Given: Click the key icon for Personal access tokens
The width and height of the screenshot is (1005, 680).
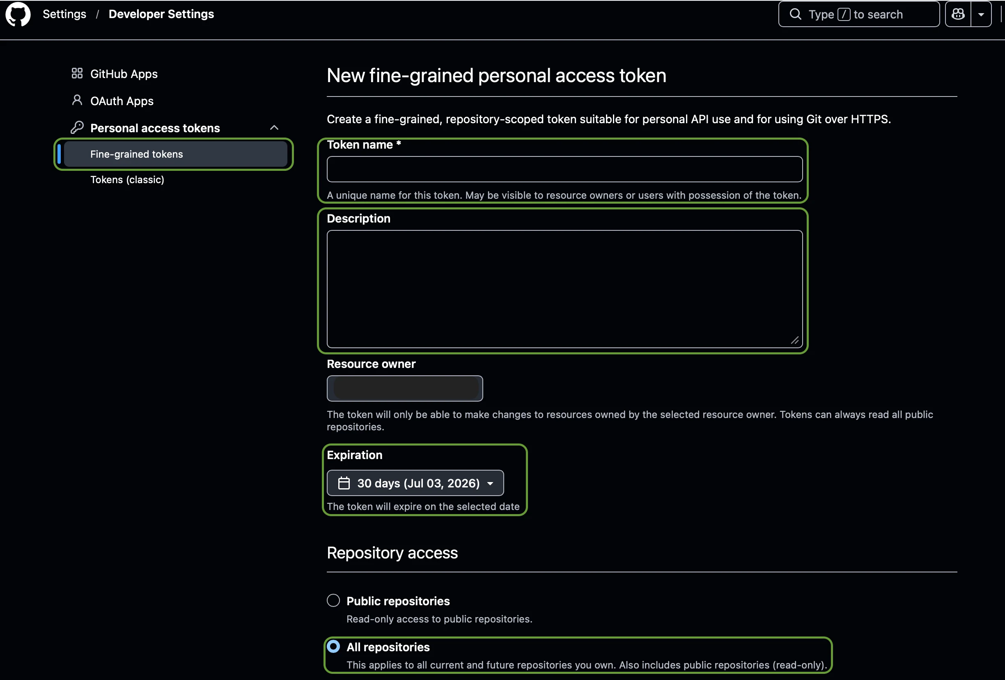Looking at the screenshot, I should pos(77,127).
